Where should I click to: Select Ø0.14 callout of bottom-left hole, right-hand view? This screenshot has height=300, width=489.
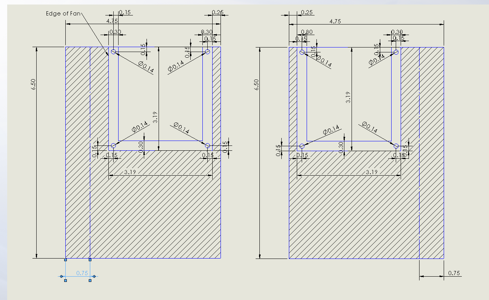pyautogui.click(x=331, y=130)
